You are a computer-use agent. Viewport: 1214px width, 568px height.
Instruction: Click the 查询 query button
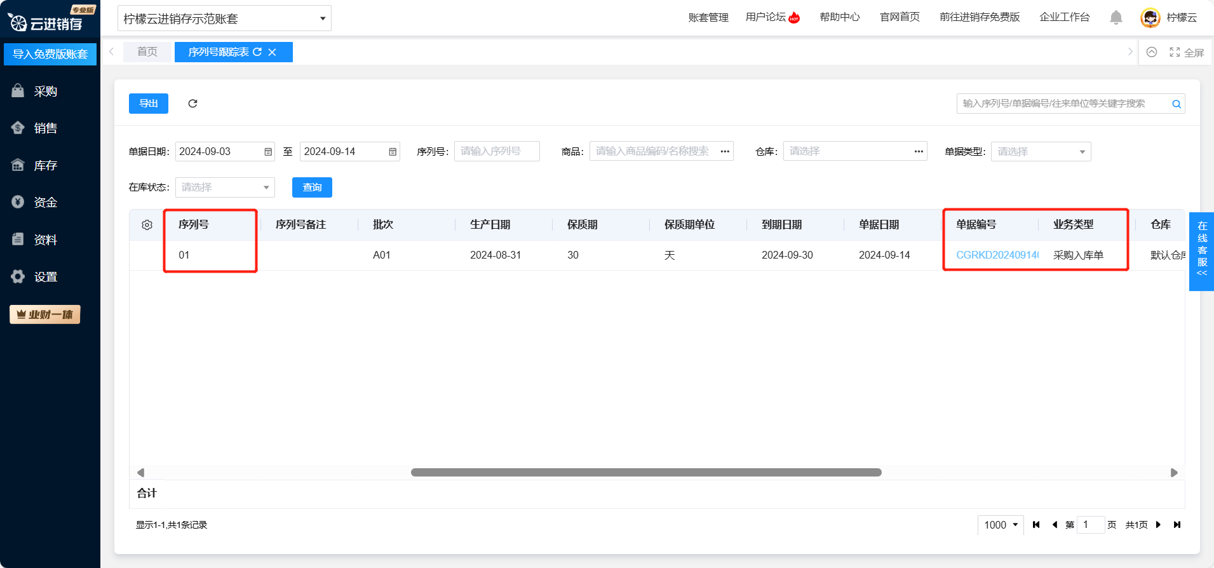pos(312,187)
